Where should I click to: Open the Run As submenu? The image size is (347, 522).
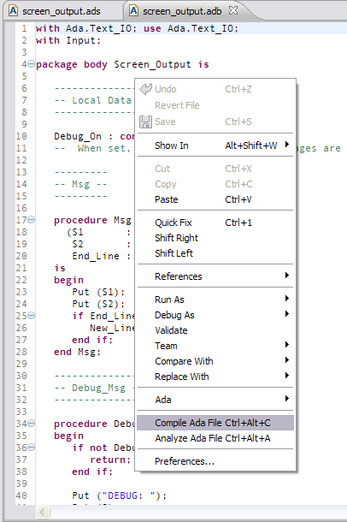[x=215, y=300]
